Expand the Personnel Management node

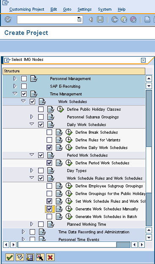point(15,78)
